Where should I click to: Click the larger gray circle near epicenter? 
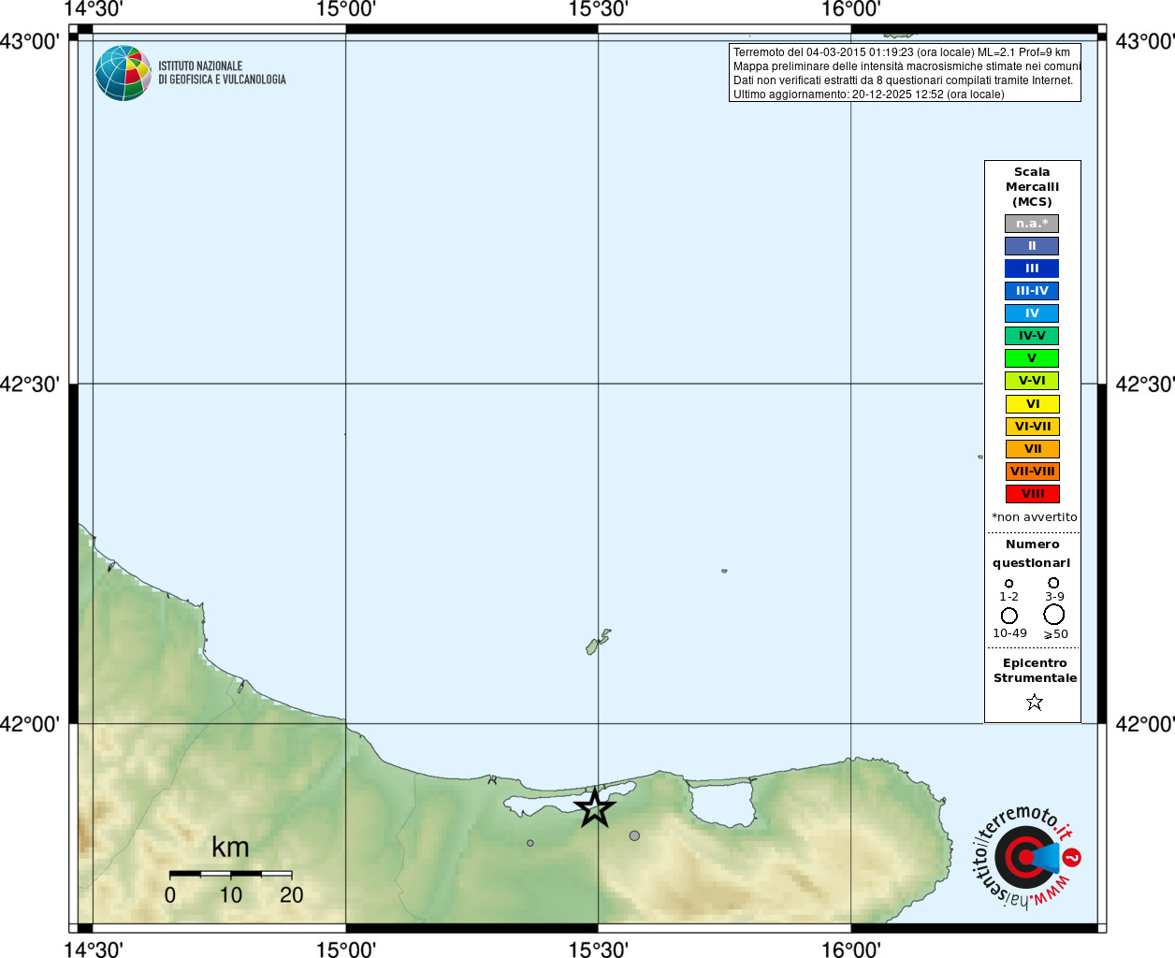[634, 835]
